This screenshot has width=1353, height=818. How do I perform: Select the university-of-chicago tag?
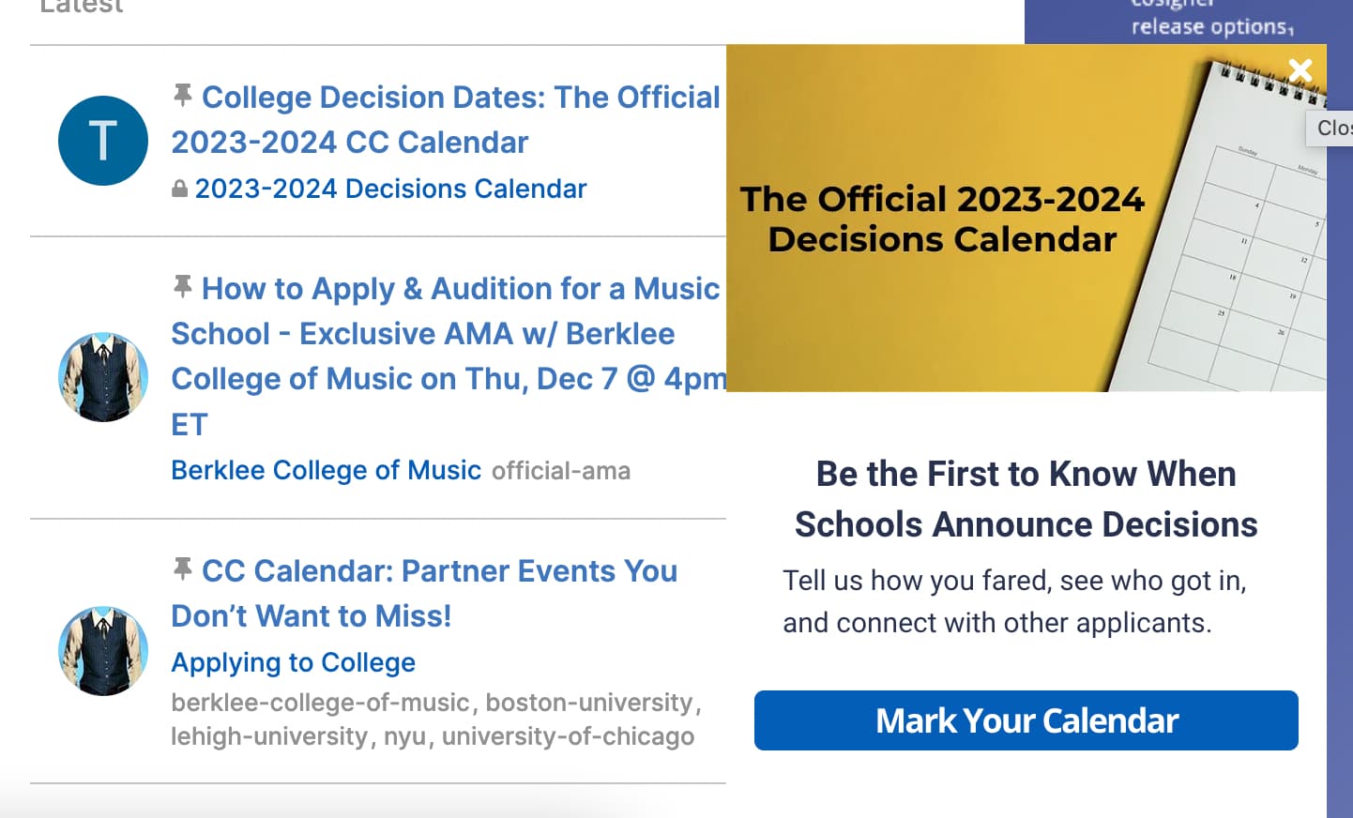click(568, 736)
